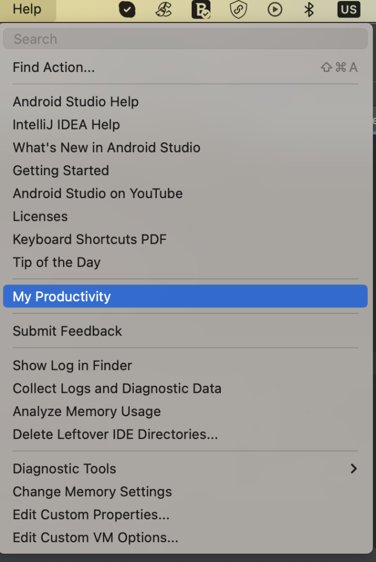Open Android Studio Help

coord(75,102)
